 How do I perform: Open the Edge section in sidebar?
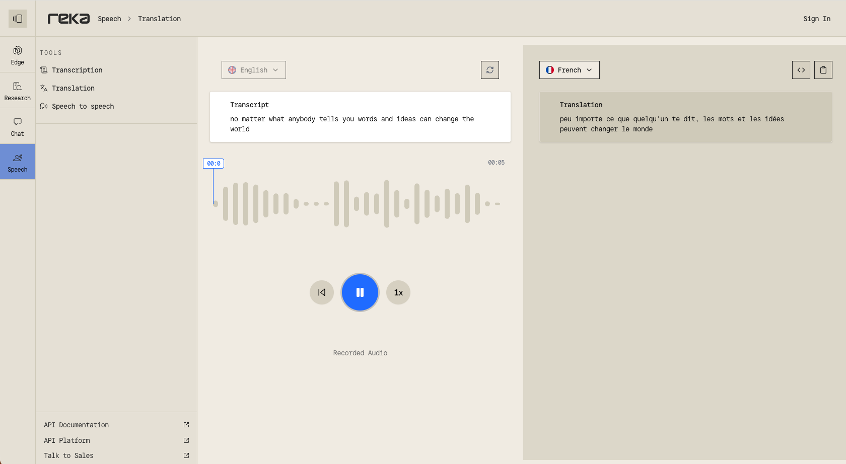pos(18,55)
